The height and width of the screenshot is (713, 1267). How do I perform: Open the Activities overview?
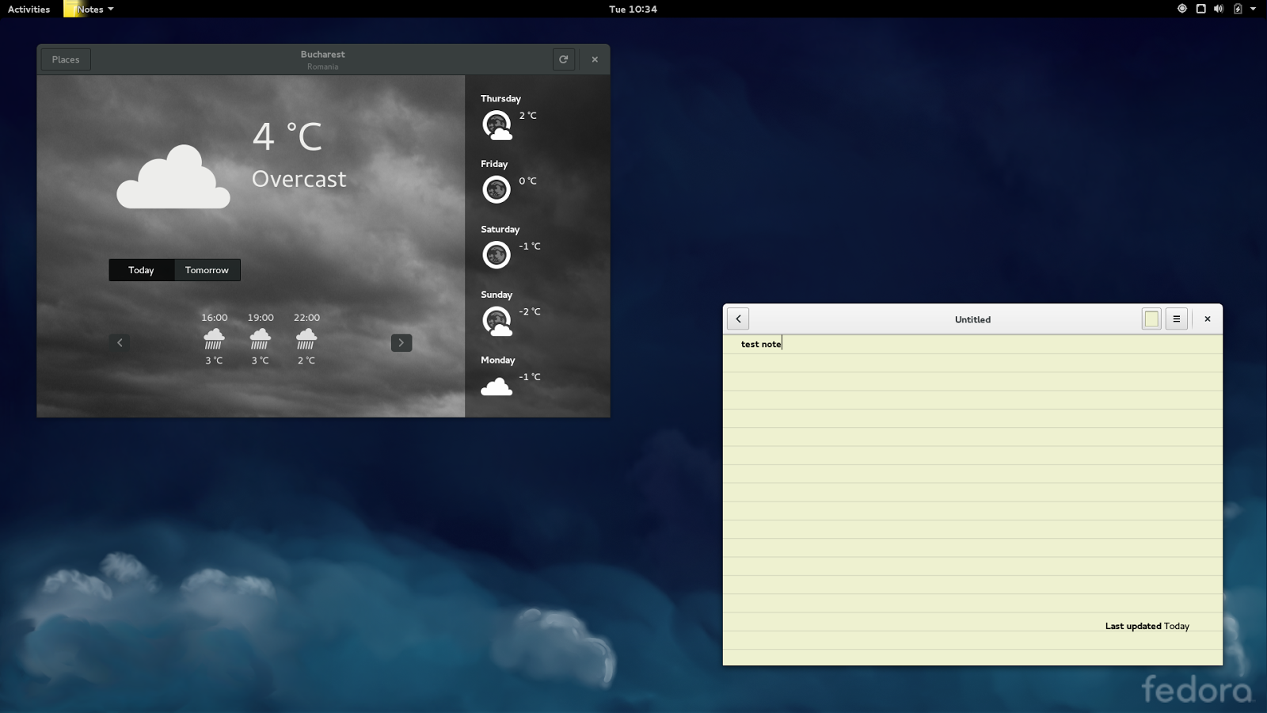click(x=28, y=9)
